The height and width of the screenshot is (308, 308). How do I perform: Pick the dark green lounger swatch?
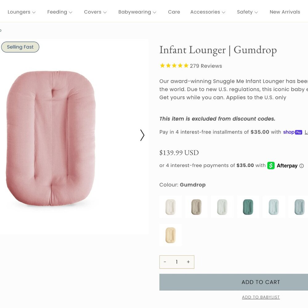point(248,207)
